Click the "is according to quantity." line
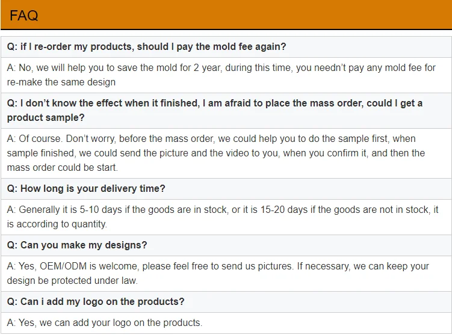Screen dimensions: 452x335 [57, 224]
